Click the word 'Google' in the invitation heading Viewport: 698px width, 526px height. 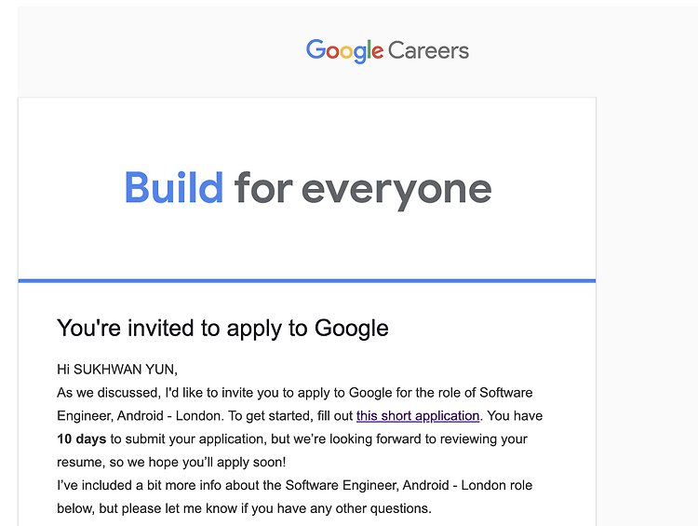(x=352, y=329)
